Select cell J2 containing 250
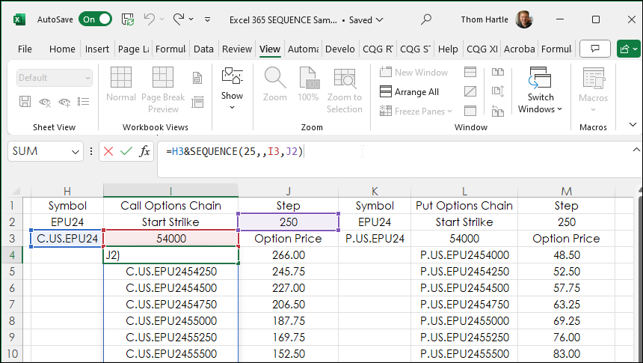This screenshot has width=643, height=363. [288, 222]
